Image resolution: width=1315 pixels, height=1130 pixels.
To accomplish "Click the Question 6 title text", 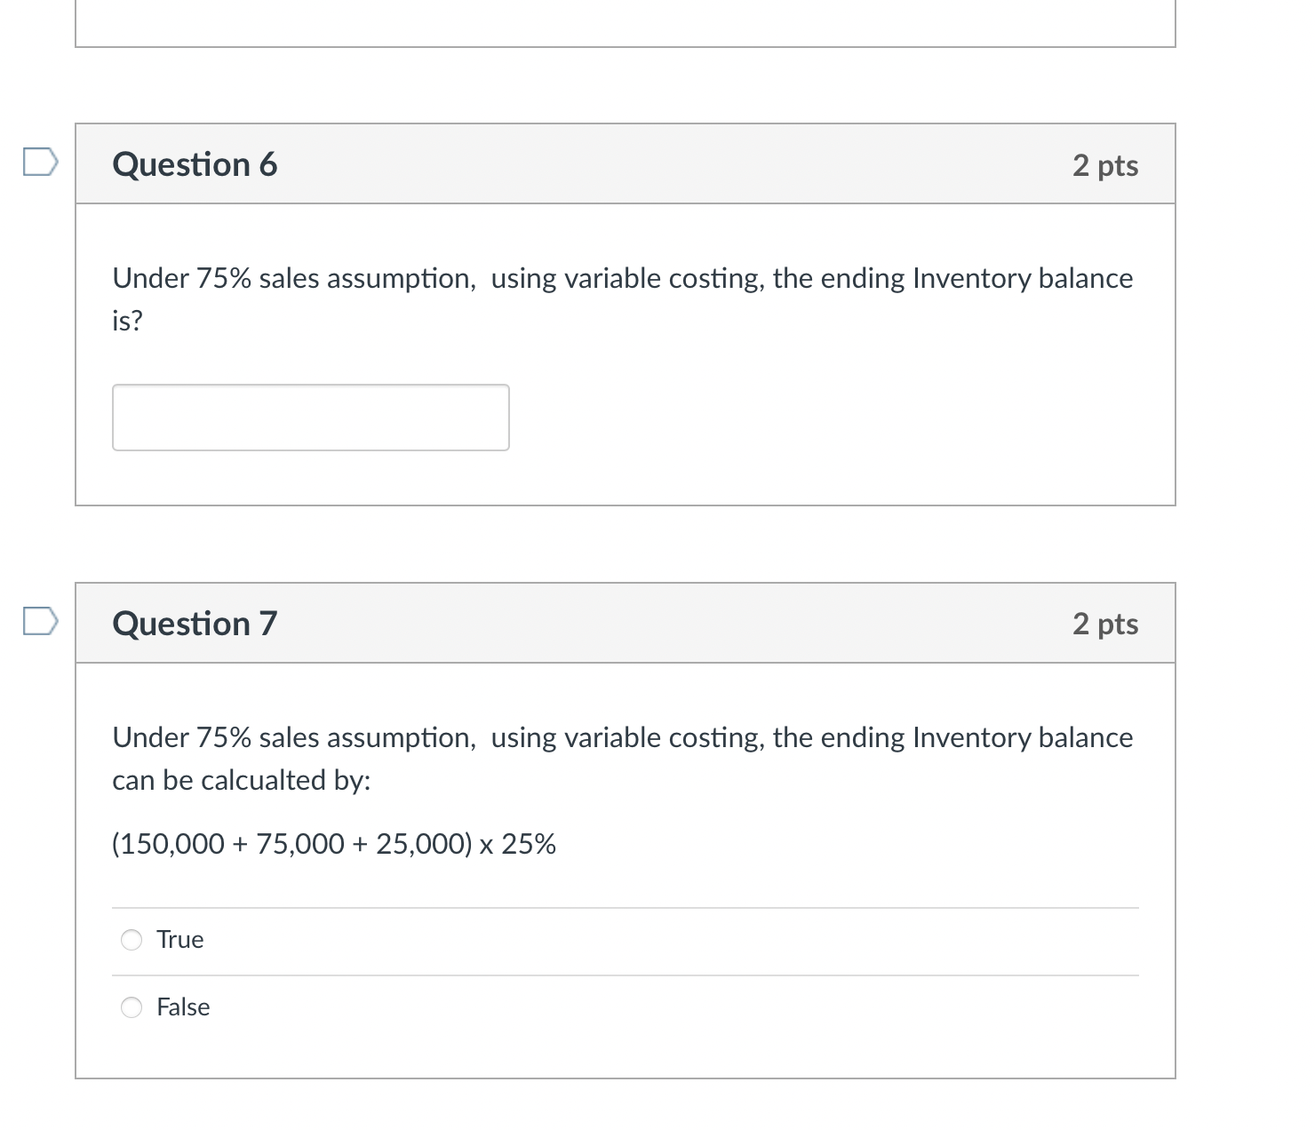I will pyautogui.click(x=195, y=163).
